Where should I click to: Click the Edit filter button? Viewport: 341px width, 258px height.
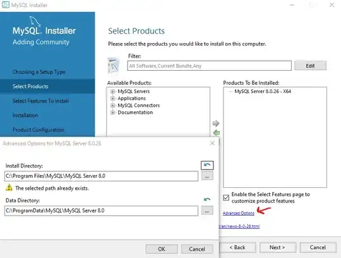[x=310, y=66]
